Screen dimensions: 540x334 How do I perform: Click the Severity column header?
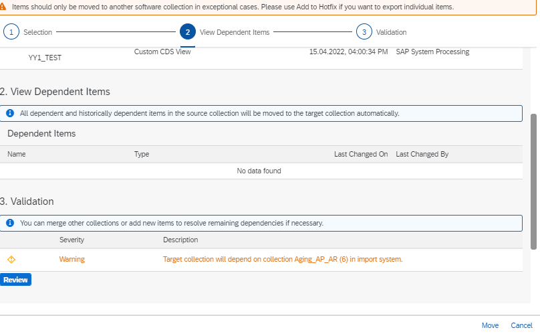(x=72, y=240)
